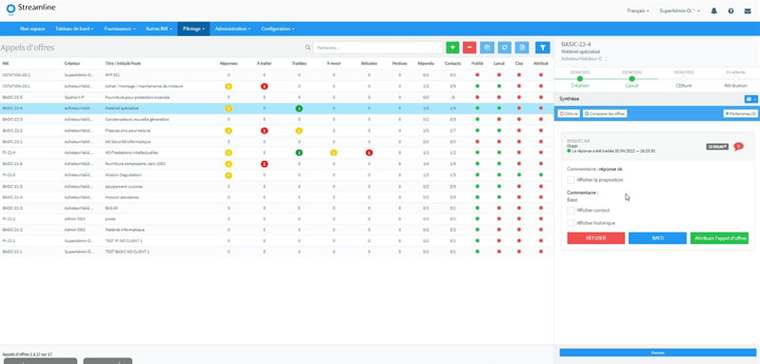Click yellow Traitées badge in BASIC-22-2 row
Image resolution: width=760 pixels, height=364 pixels.
tap(299, 131)
